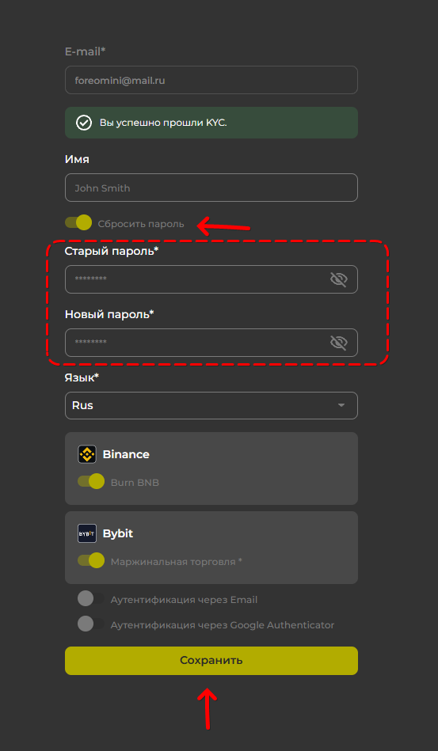Click the KYC success checkmark icon
Screen dimensions: 438x751
84,123
